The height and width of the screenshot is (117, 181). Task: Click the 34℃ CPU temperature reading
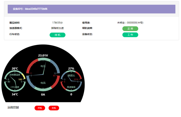click(x=15, y=94)
